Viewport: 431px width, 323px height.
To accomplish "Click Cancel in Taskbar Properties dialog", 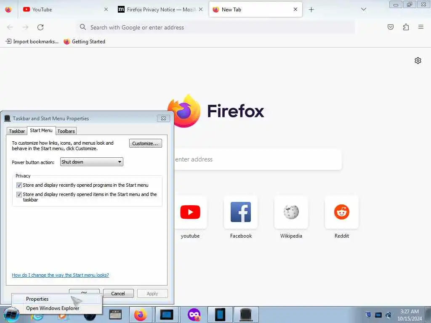I will tap(118, 293).
